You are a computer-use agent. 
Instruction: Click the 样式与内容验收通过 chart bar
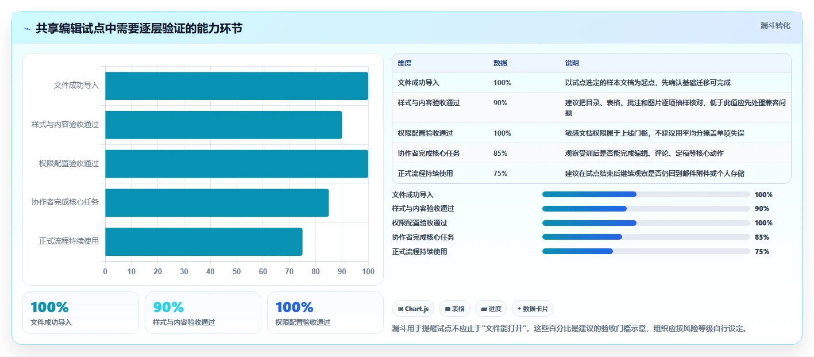coord(223,125)
